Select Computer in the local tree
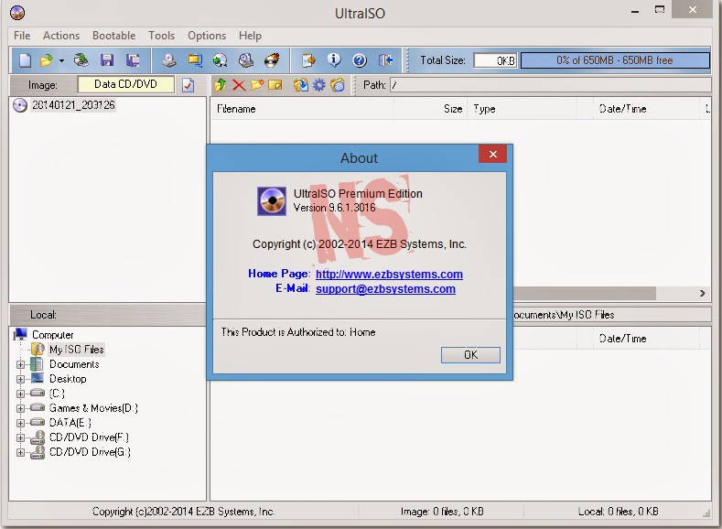Screen dimensions: 722x529 [52, 335]
